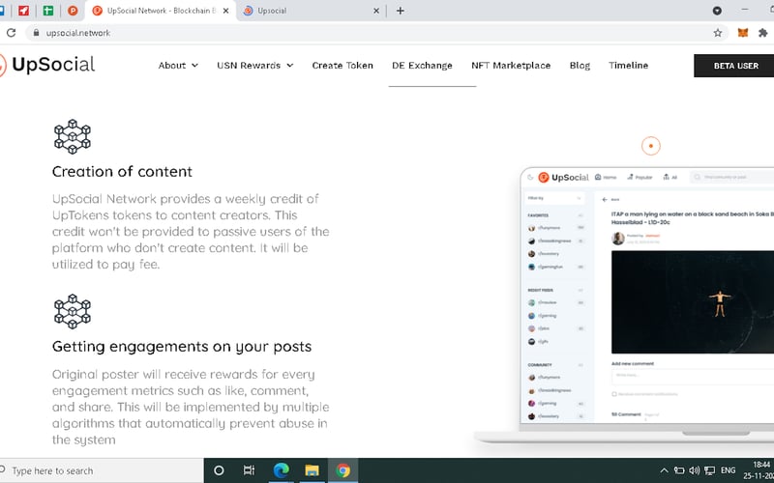Close the UpSocial Network tab

pos(225,11)
